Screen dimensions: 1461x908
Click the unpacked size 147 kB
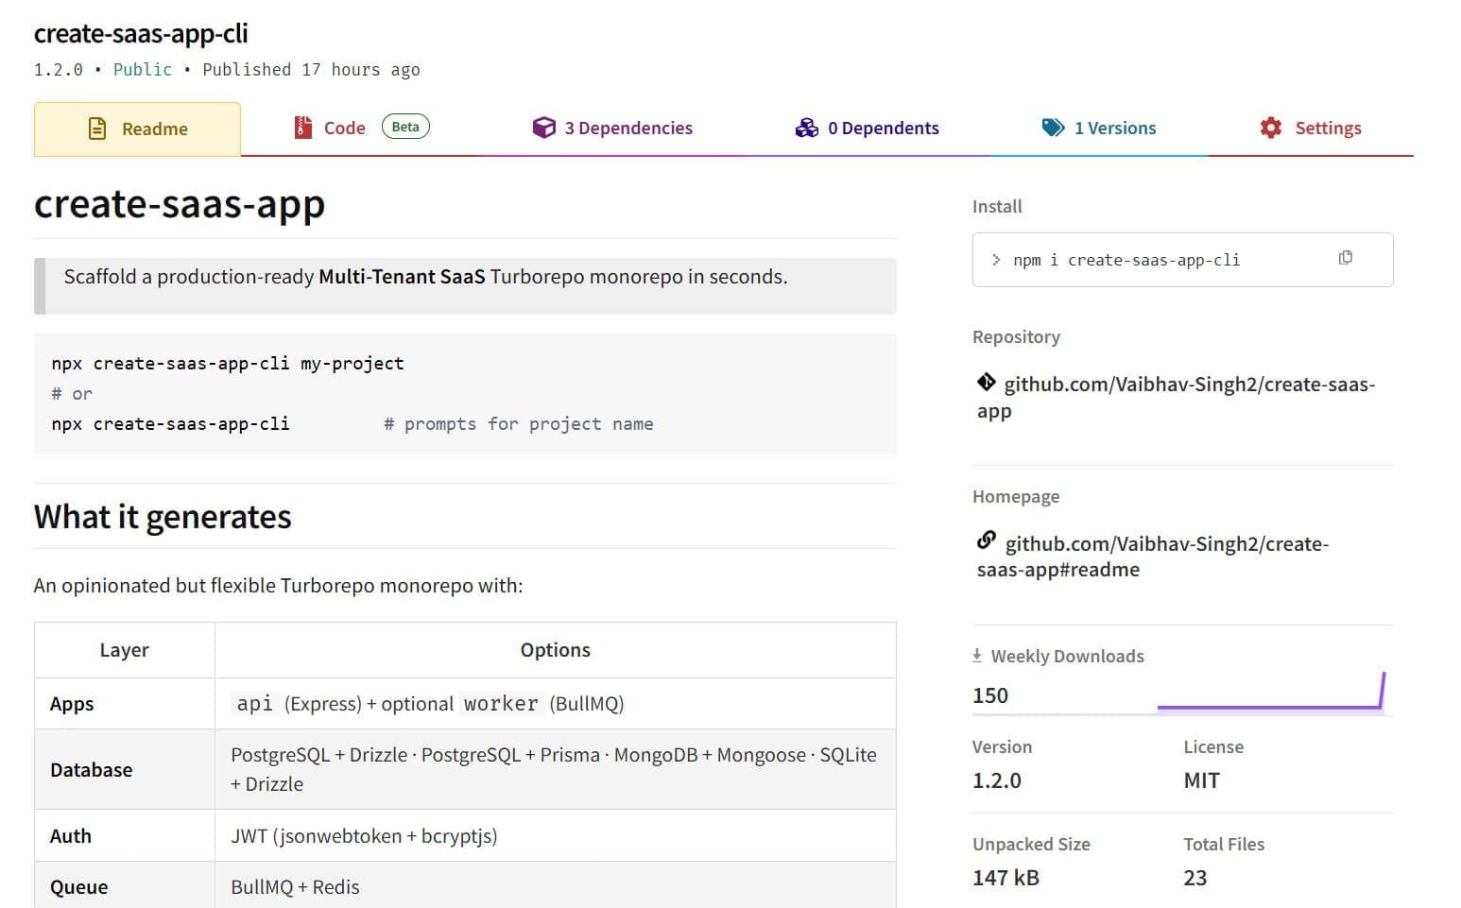point(1006,878)
